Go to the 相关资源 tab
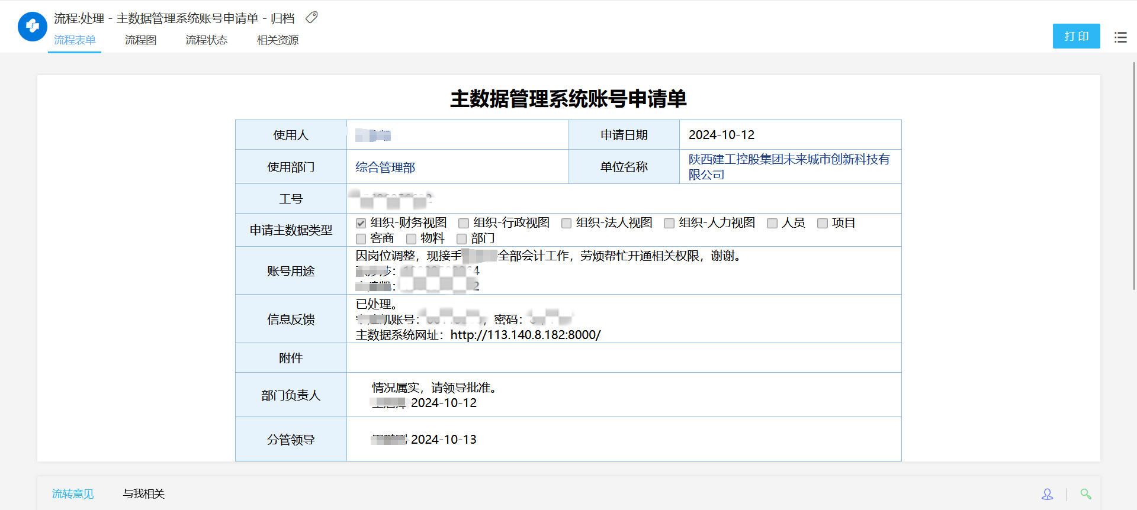Viewport: 1137px width, 510px height. tap(277, 40)
